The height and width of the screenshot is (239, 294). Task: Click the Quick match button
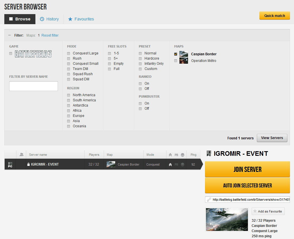point(274,16)
